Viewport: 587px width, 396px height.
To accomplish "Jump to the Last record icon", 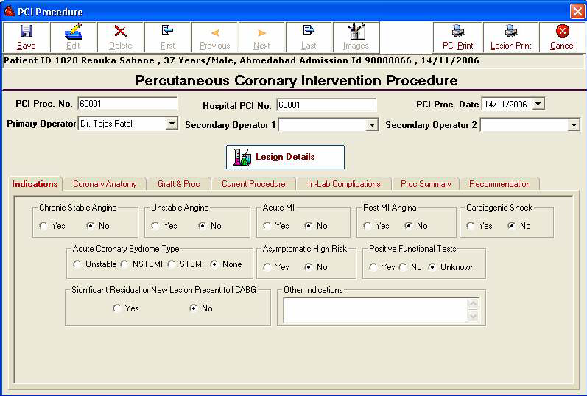I will click(309, 32).
